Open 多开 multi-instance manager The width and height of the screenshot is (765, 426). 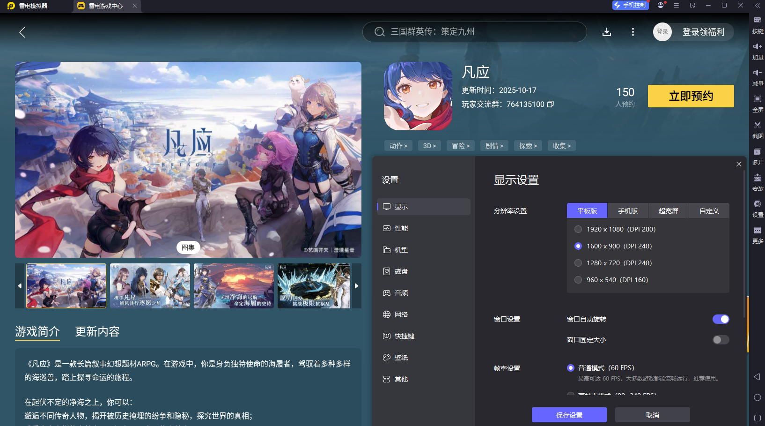[758, 156]
